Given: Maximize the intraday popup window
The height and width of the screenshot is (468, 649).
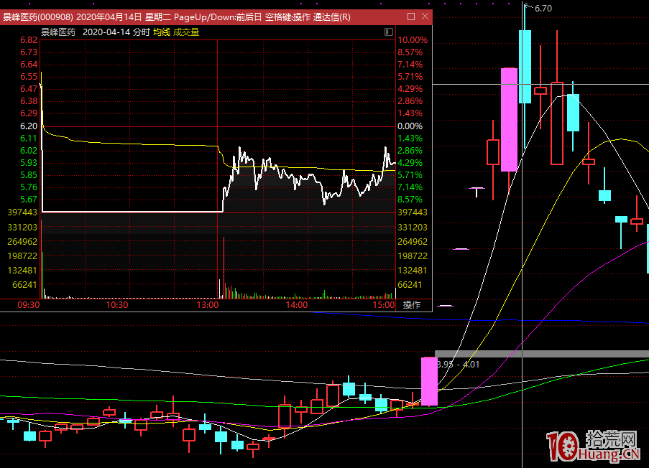Looking at the screenshot, I should pyautogui.click(x=411, y=17).
